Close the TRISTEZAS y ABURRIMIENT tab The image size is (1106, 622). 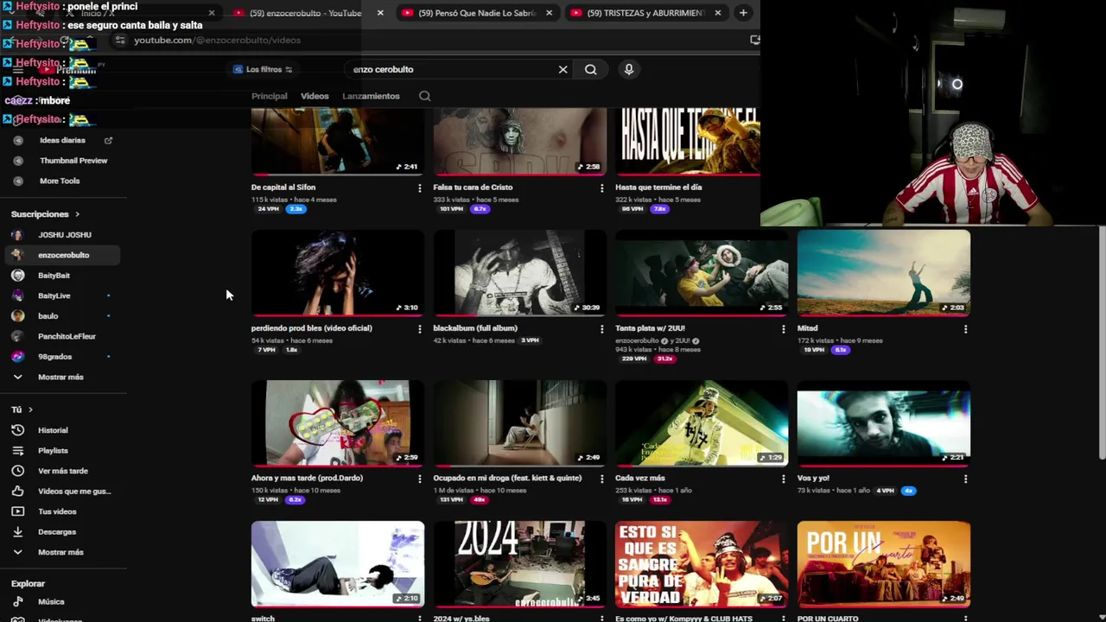coord(717,13)
